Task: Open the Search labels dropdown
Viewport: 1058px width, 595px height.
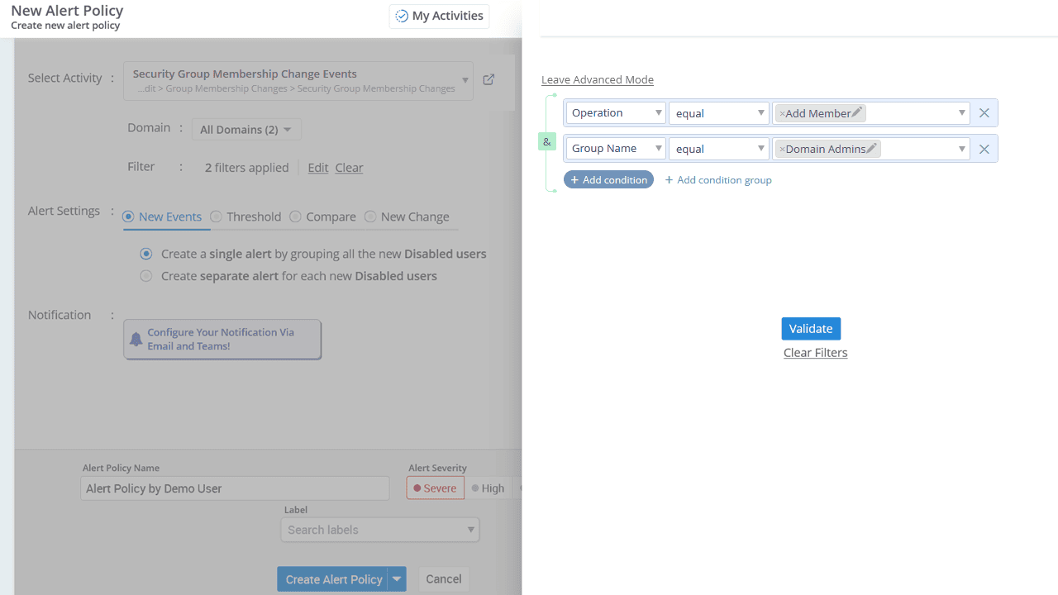Action: (379, 530)
